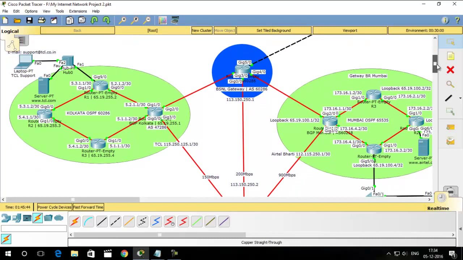
Task: Expand the draw tool dropdown arrow
Action: pyautogui.click(x=460, y=98)
